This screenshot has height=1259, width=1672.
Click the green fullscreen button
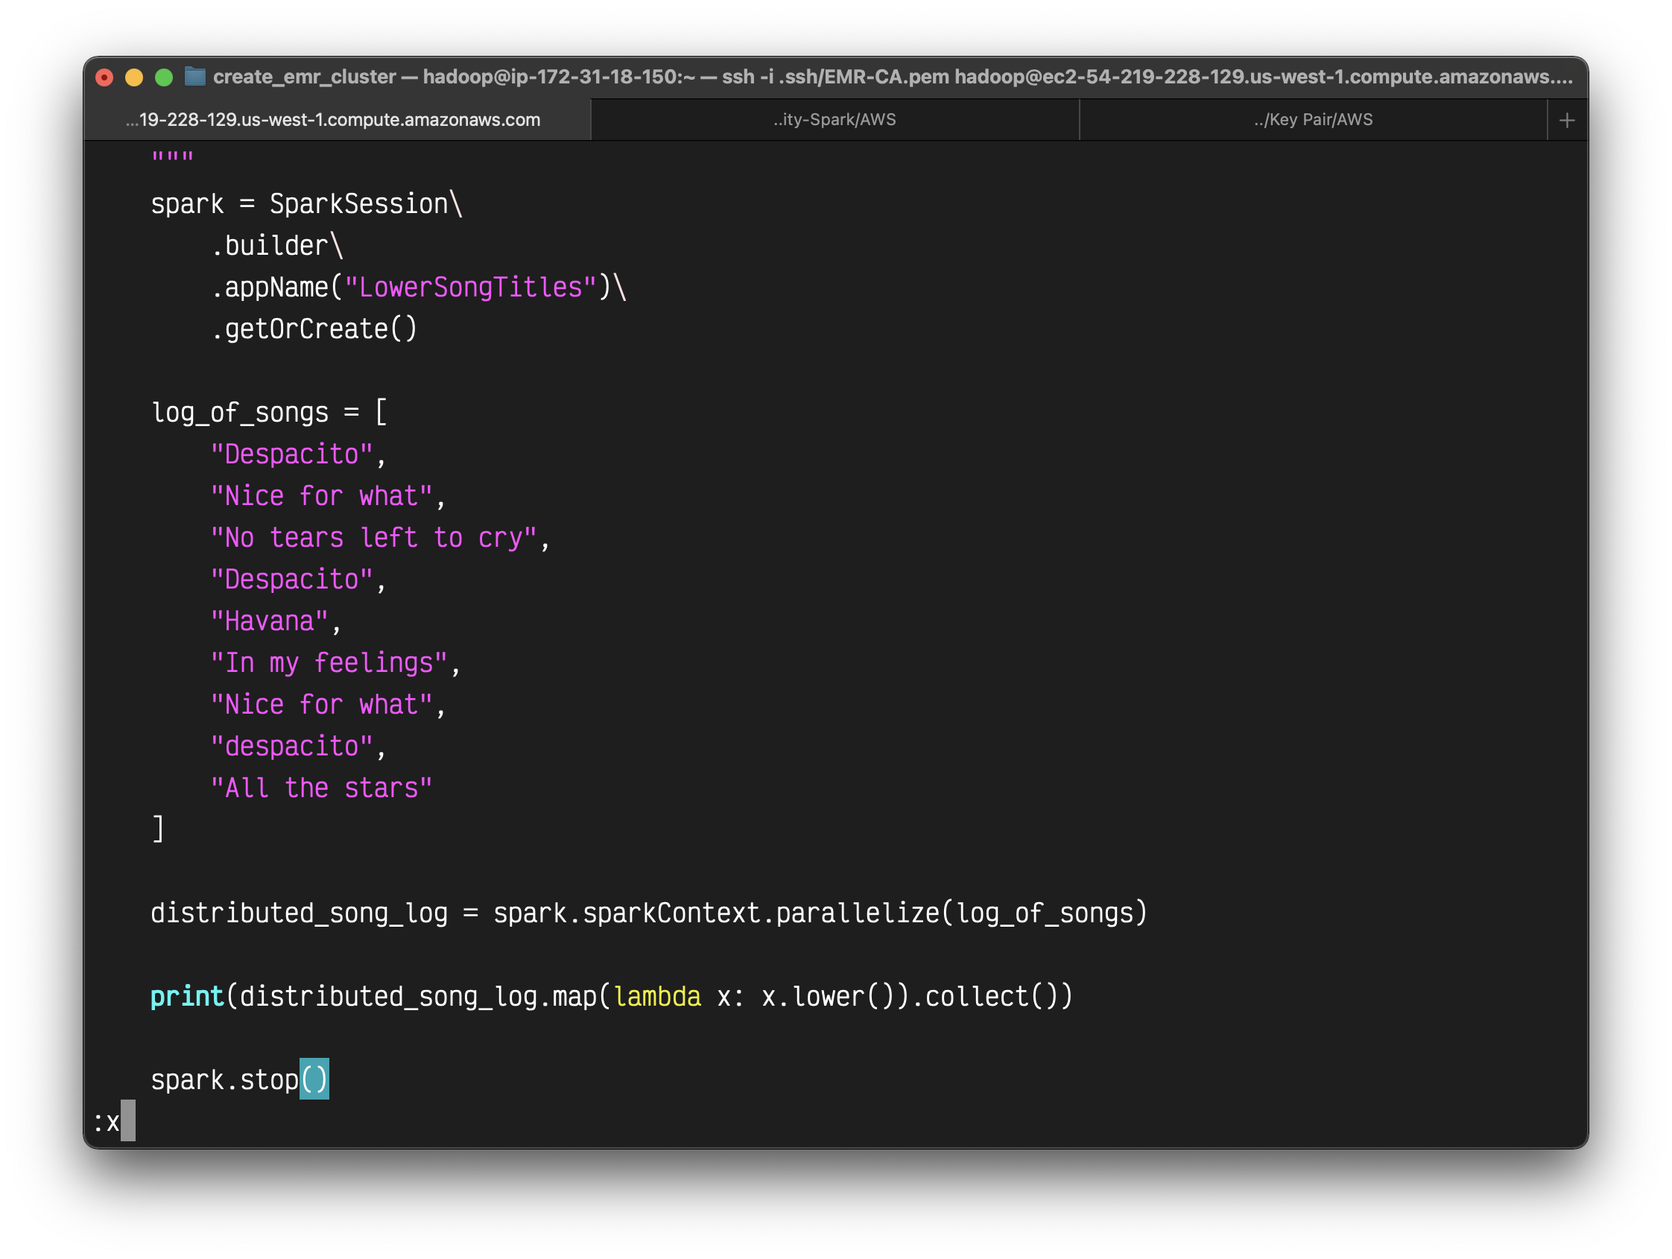click(163, 77)
